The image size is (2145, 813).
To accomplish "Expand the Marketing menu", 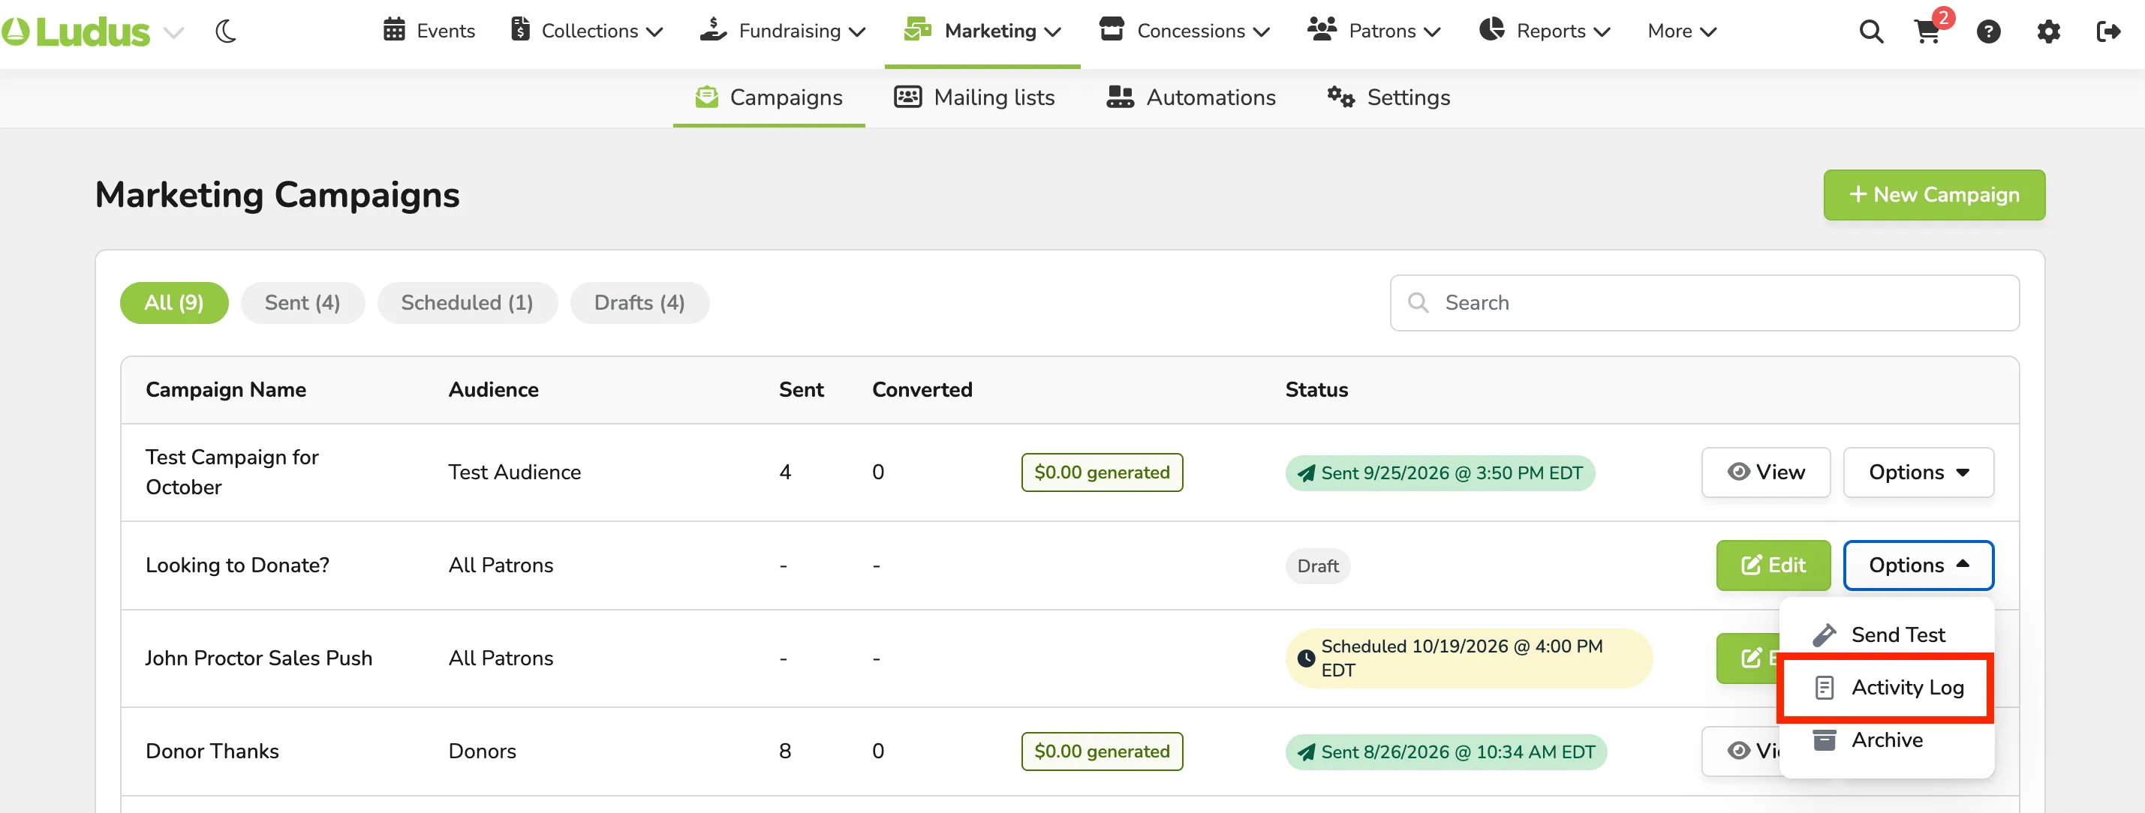I will point(982,31).
